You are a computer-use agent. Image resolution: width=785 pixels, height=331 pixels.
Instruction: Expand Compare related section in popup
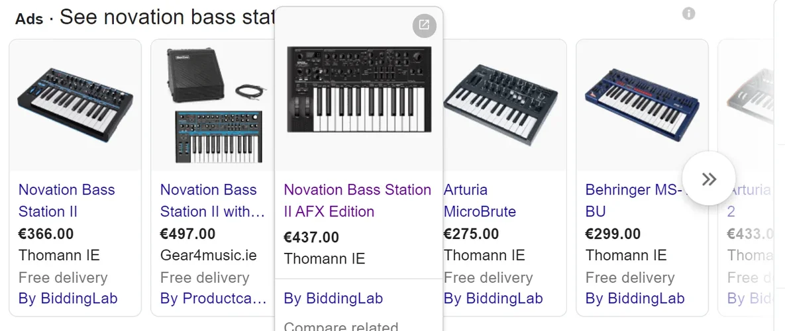tap(341, 326)
